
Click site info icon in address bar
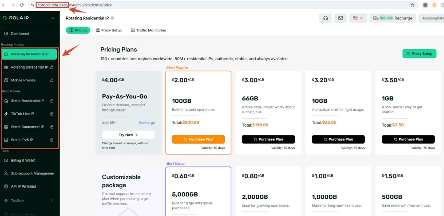pos(32,5)
